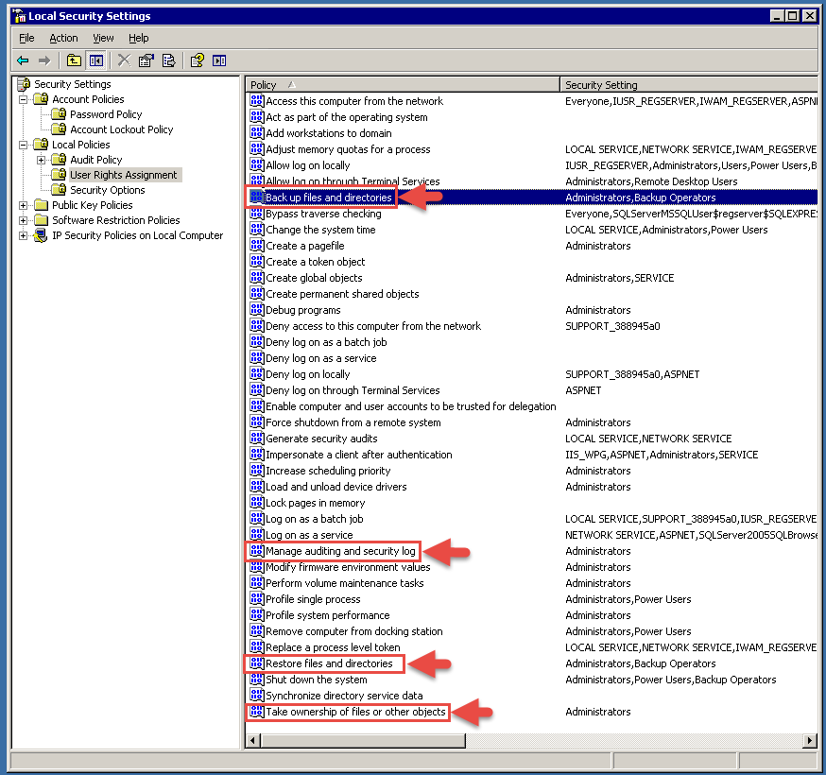This screenshot has width=826, height=775.
Task: Expand the Public Key Policies node
Action: [26, 205]
